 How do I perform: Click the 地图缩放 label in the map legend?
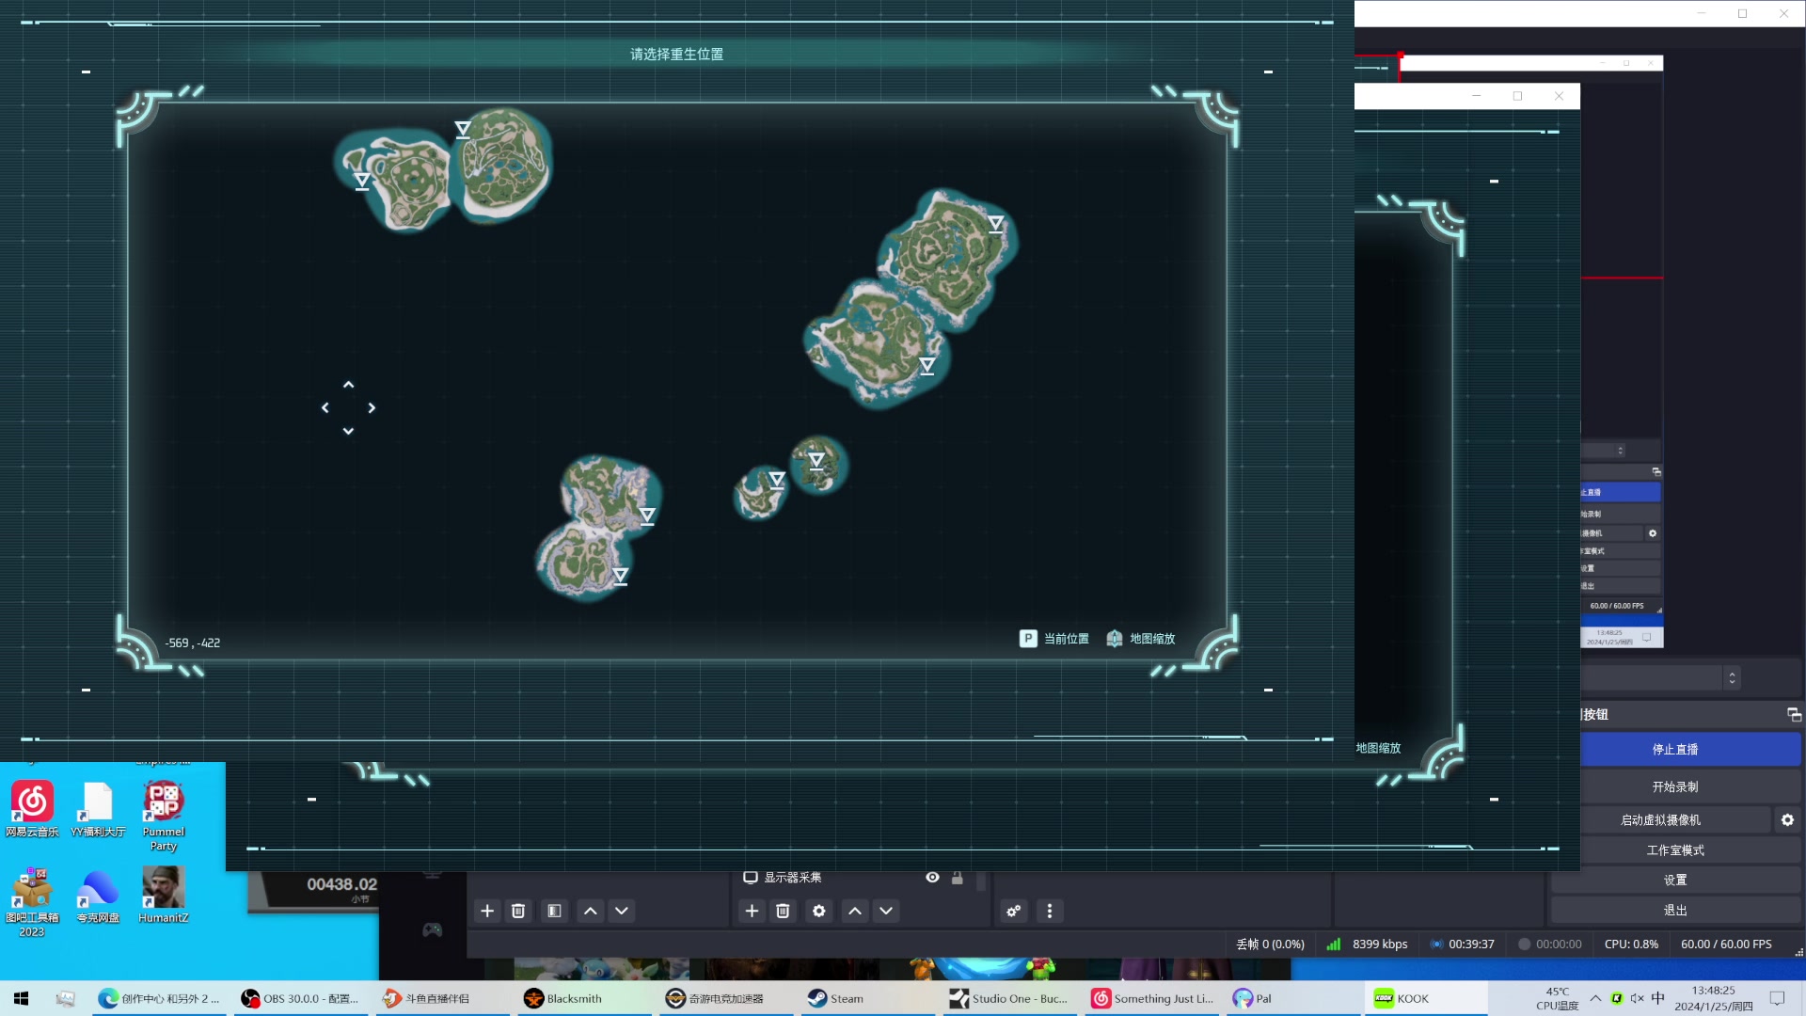1152,639
